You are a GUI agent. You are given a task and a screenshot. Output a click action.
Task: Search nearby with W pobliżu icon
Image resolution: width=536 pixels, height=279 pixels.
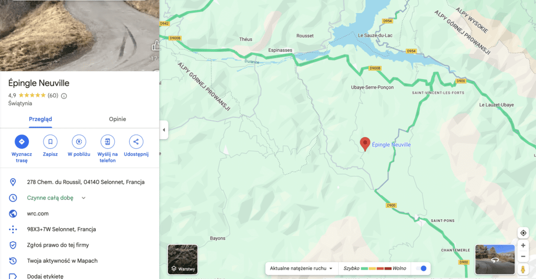click(79, 141)
